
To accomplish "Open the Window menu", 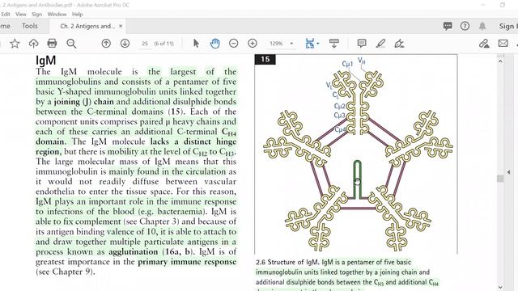I will [57, 15].
